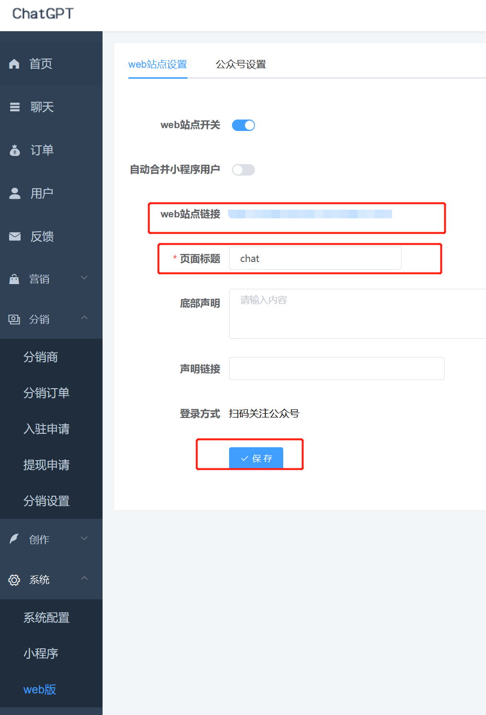Collapse the 分销 menu chevron
The height and width of the screenshot is (715, 486).
(x=84, y=318)
